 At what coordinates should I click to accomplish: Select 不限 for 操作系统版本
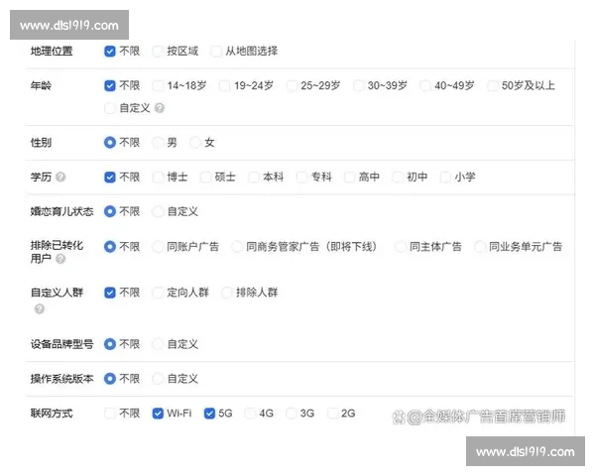click(110, 379)
